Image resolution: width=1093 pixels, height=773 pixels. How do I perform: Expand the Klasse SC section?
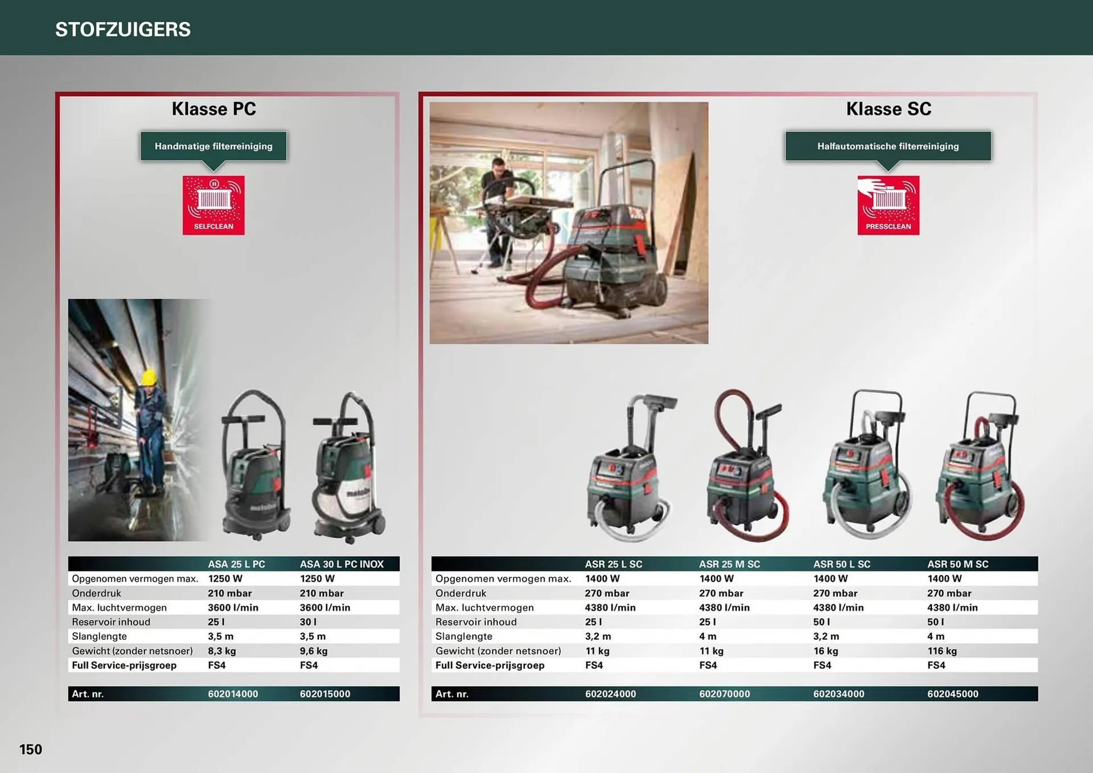[x=888, y=108]
